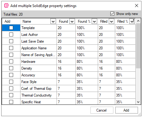Open the Found column filter dropdown
Viewport: 143px width, 118px height.
coord(72,21)
